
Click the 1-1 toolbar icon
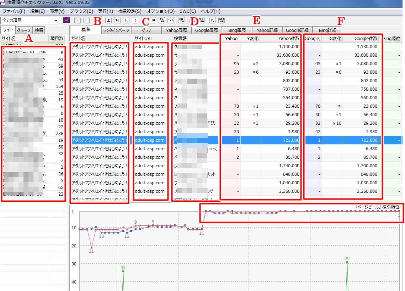171,20
